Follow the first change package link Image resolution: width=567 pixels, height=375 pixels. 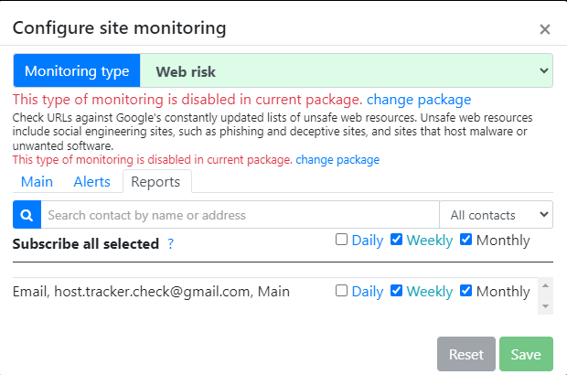point(419,100)
